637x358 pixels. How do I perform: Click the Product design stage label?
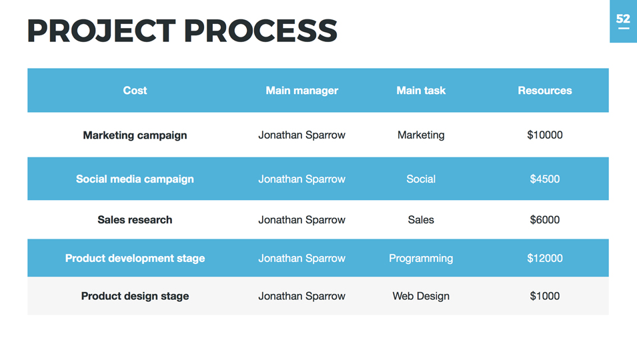point(135,296)
